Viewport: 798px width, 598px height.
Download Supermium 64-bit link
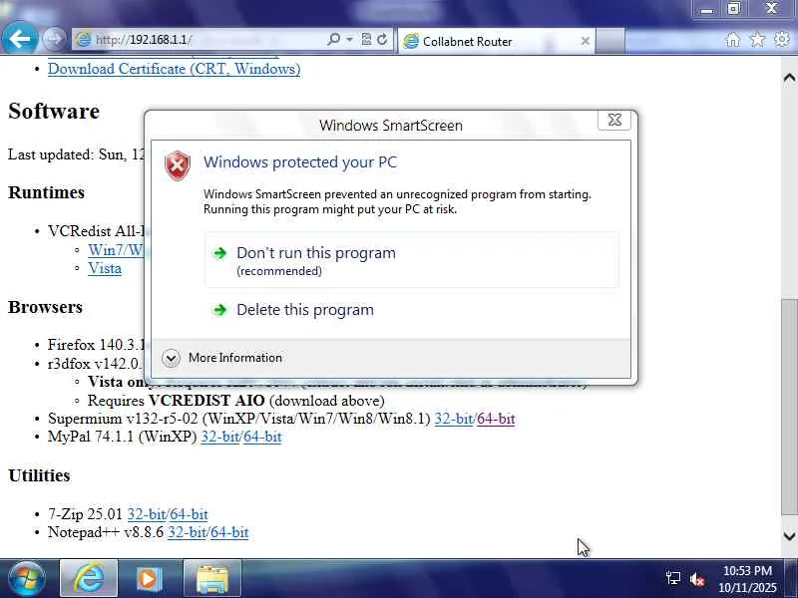496,419
